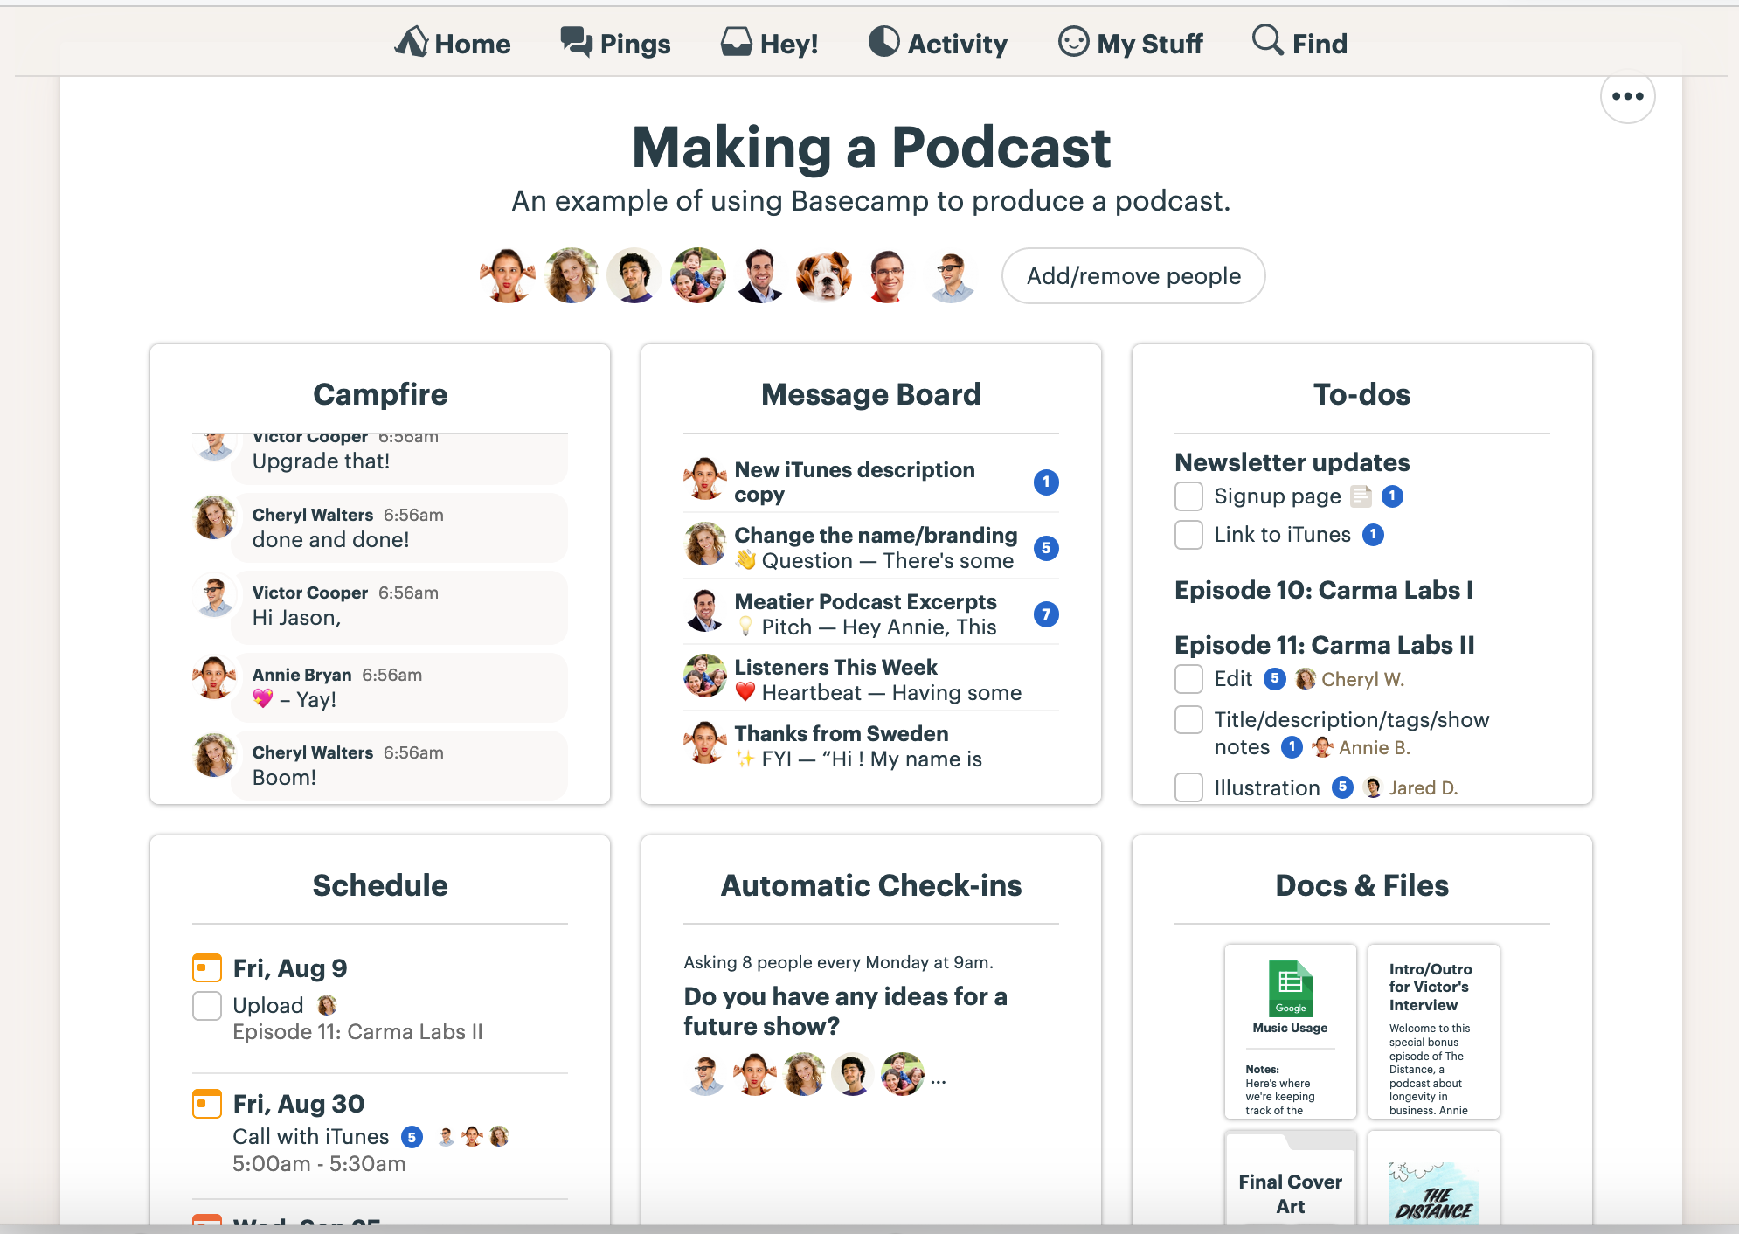Open Intro/Outro for Victor's Interview doc
The width and height of the screenshot is (1739, 1234).
point(1433,1031)
